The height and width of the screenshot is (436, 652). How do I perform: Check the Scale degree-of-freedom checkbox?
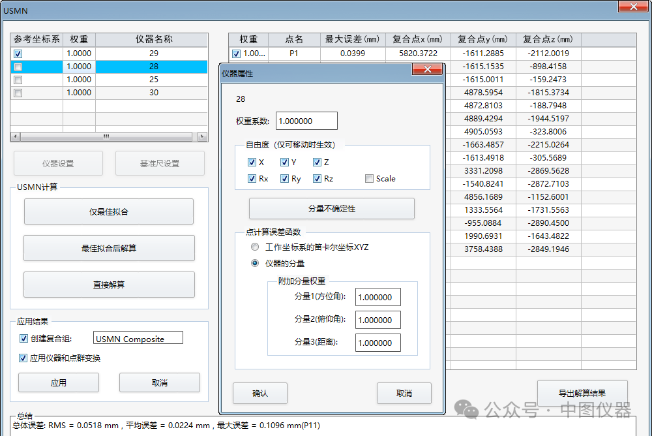pos(370,179)
